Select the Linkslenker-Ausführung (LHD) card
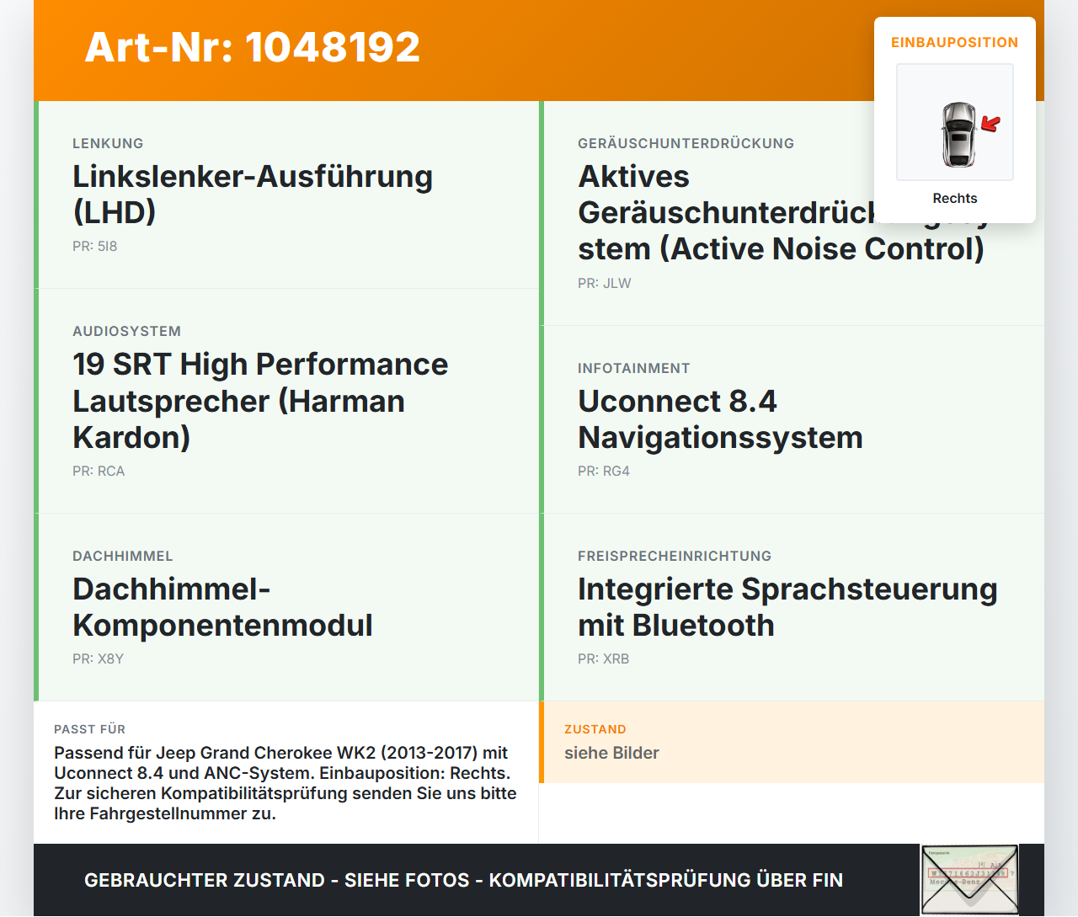 (x=286, y=195)
